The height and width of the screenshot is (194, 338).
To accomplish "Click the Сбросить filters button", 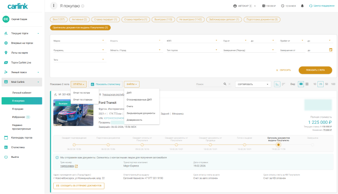I will click(x=283, y=70).
